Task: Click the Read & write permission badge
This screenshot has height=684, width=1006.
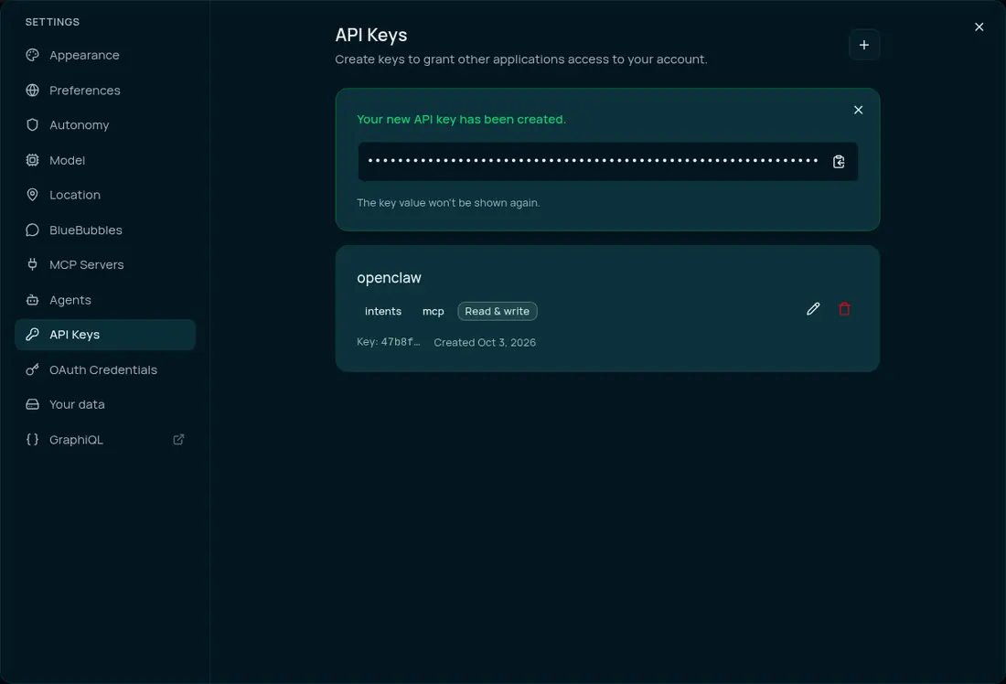Action: pyautogui.click(x=498, y=311)
